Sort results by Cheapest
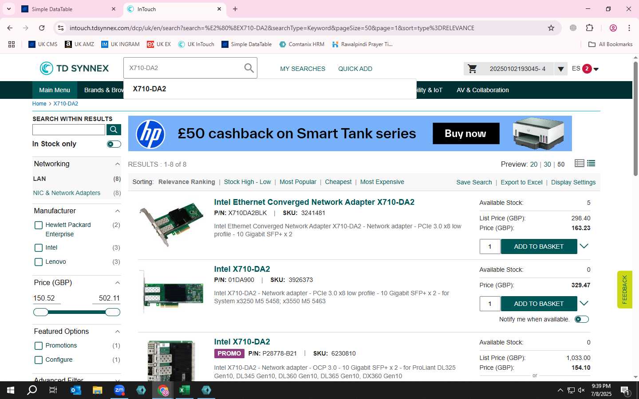The image size is (639, 399). click(x=338, y=182)
